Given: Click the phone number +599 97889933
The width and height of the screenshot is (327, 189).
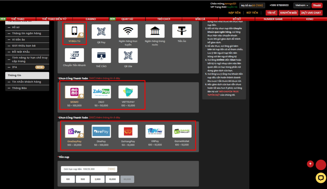Looking at the screenshot, I should [279, 5].
